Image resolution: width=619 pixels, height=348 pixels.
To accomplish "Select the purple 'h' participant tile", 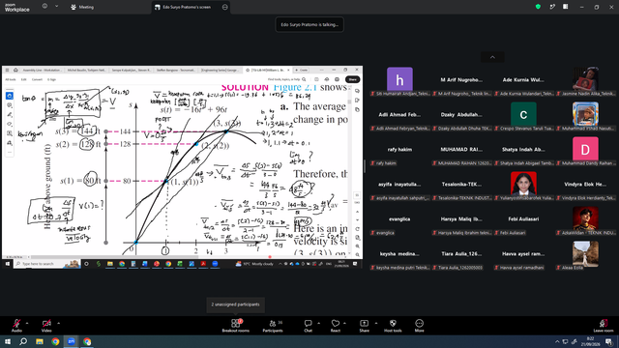I will point(399,79).
